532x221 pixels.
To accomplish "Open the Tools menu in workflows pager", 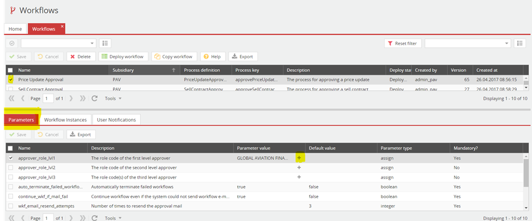I will point(113,99).
